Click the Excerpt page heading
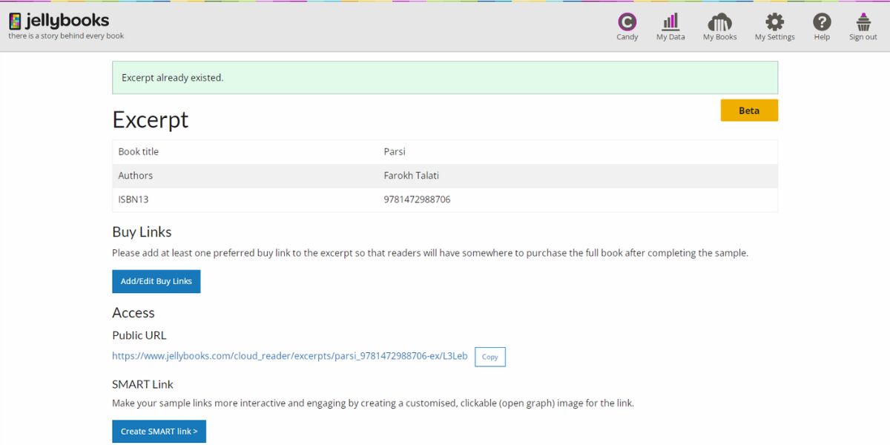 pyautogui.click(x=151, y=119)
